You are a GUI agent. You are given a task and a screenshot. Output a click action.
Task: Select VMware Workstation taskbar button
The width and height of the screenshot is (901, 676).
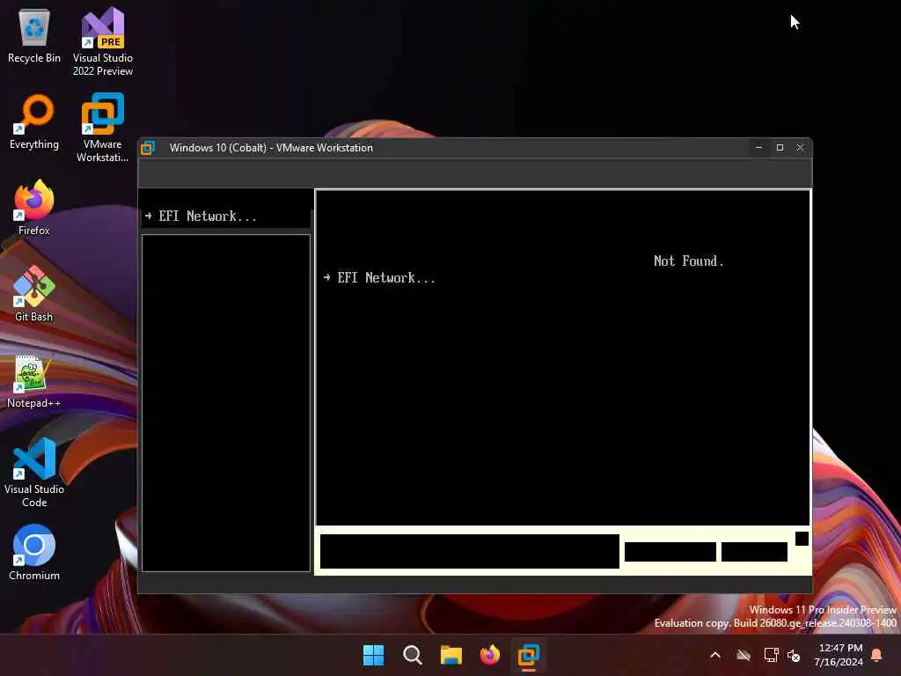click(529, 655)
